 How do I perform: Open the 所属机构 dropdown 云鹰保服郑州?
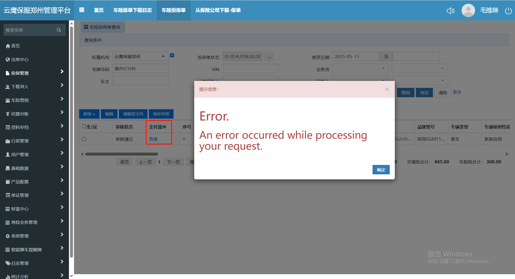[x=141, y=56]
